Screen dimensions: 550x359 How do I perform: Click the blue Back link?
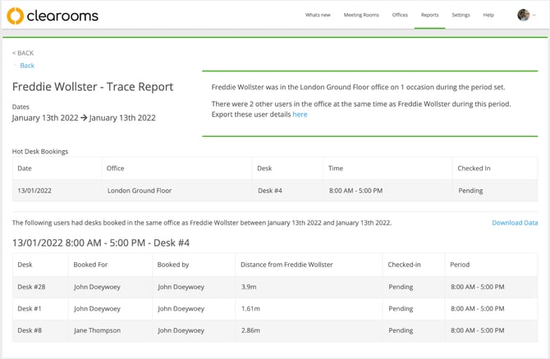(x=27, y=66)
